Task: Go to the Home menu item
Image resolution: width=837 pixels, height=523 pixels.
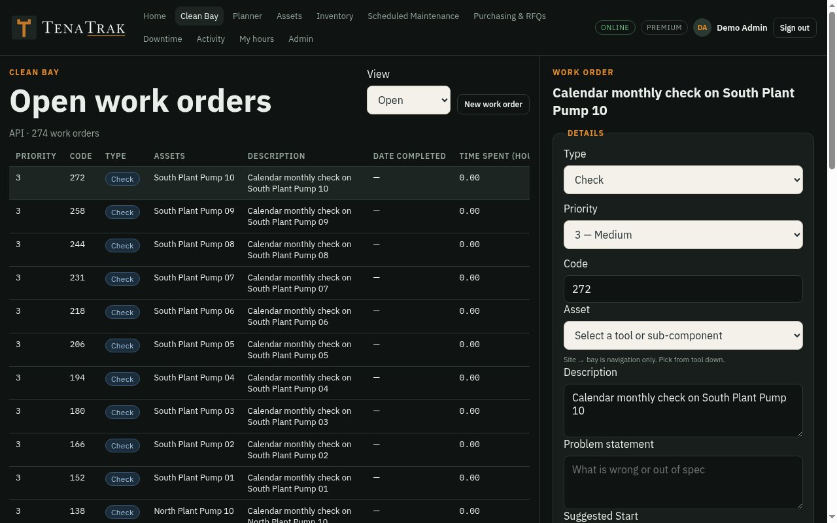Action: pos(154,16)
